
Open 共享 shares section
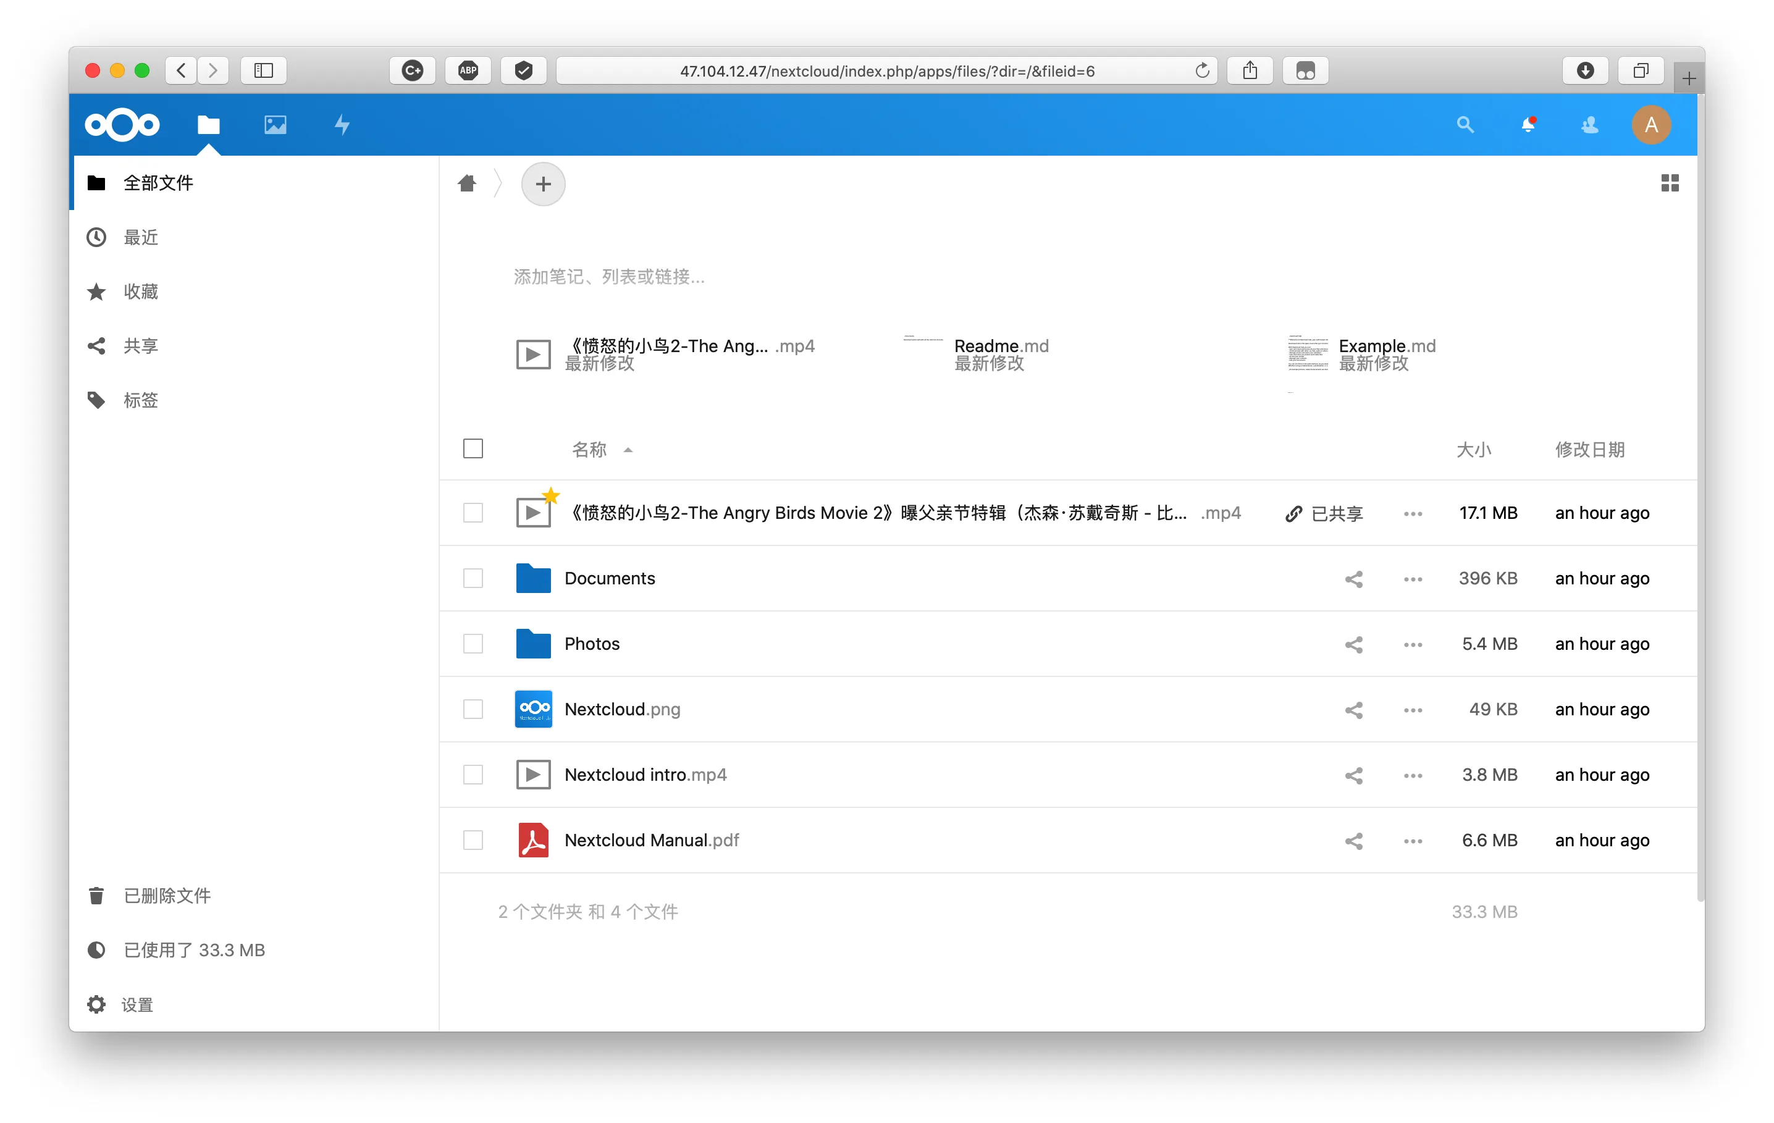255,345
